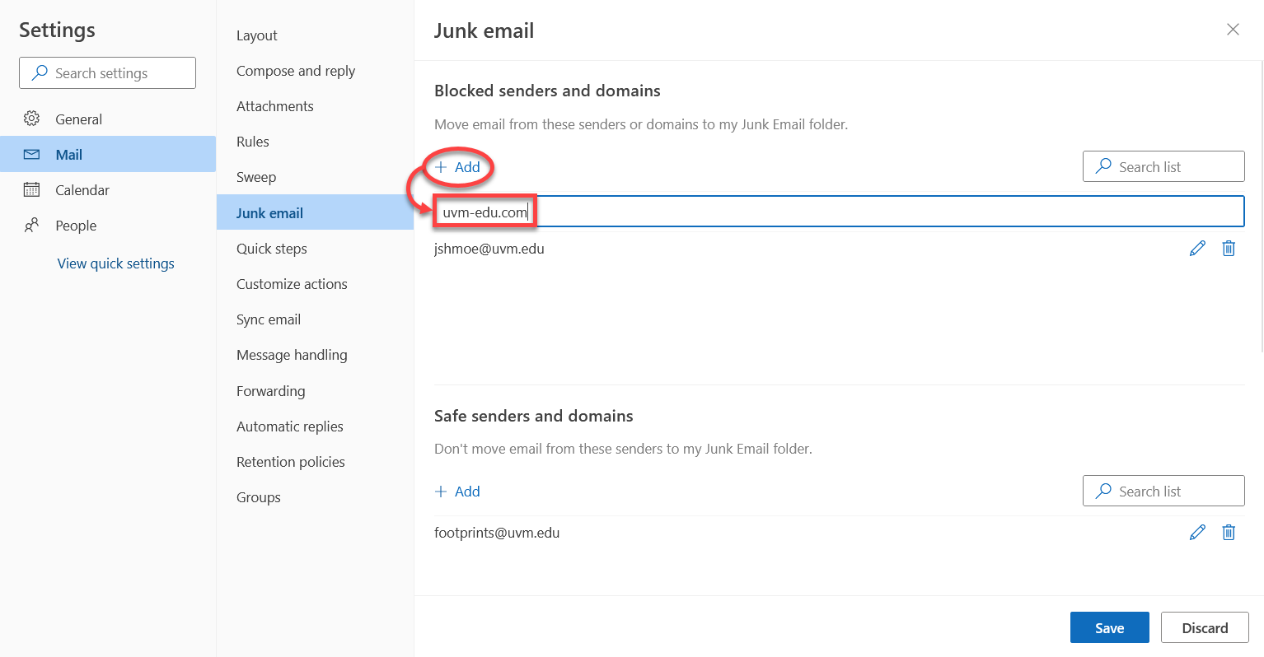The height and width of the screenshot is (657, 1264).
Task: Close the Junk email settings panel
Action: [x=1233, y=30]
